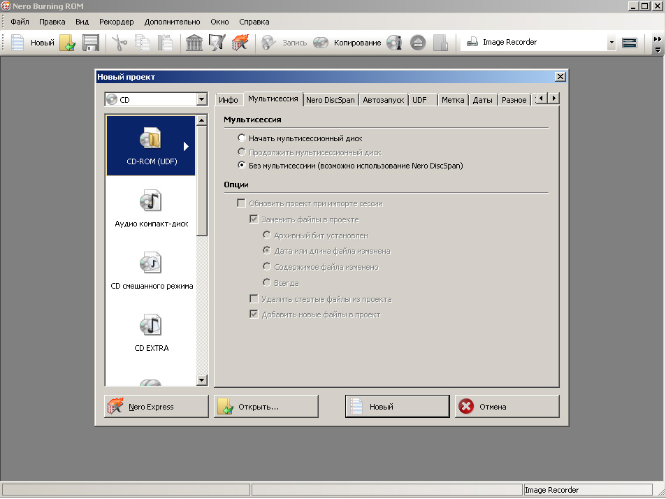
Task: Open the Image Recorder dropdown arrow
Action: point(611,43)
